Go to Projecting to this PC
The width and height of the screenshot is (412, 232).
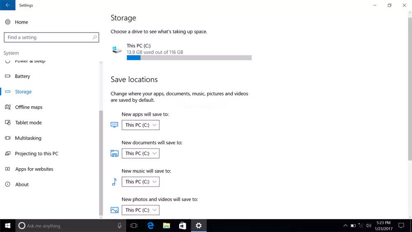[x=37, y=154]
